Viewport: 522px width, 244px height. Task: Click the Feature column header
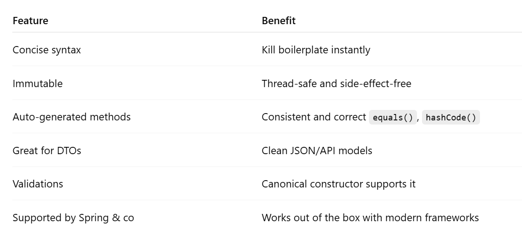30,21
